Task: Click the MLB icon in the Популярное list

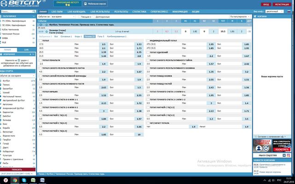Action: 1,42
